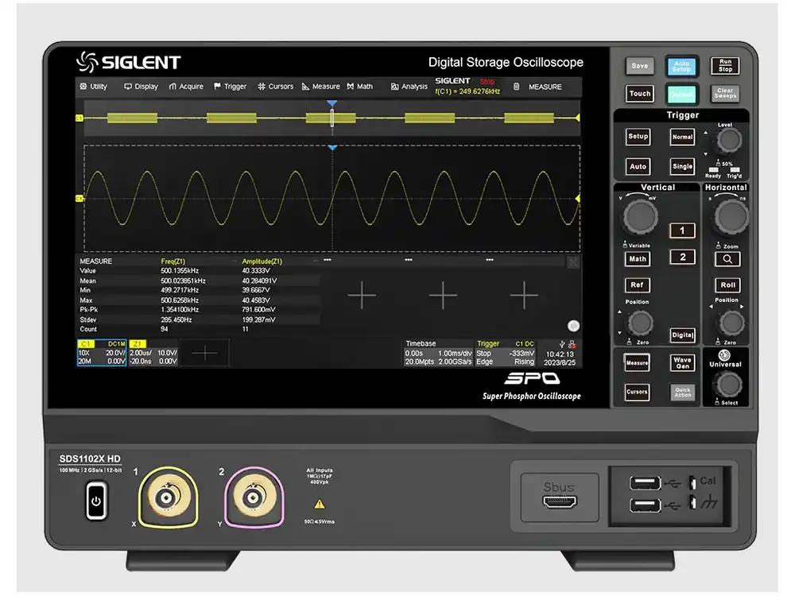Open the Utility menu

[x=93, y=87]
